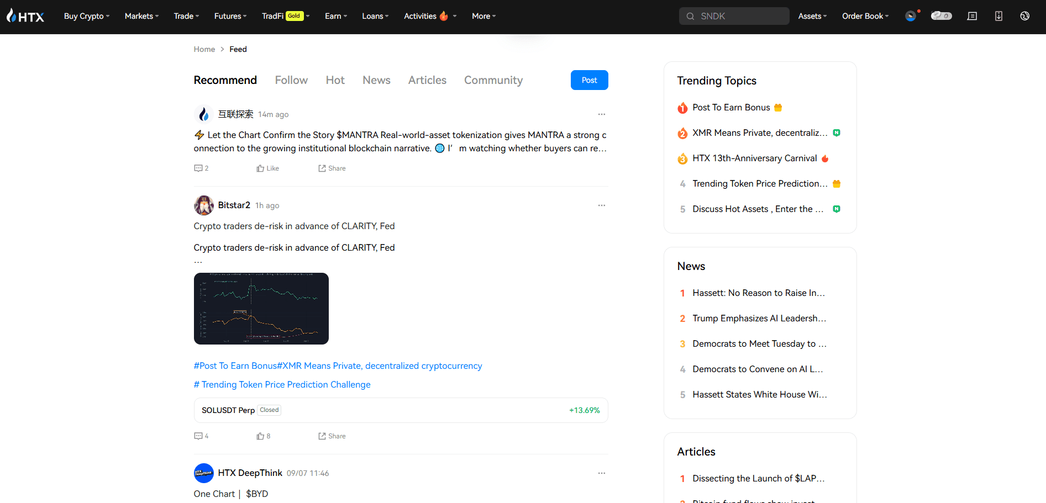Viewport: 1046px width, 503px height.
Task: Click the search magnifier icon
Action: point(690,16)
